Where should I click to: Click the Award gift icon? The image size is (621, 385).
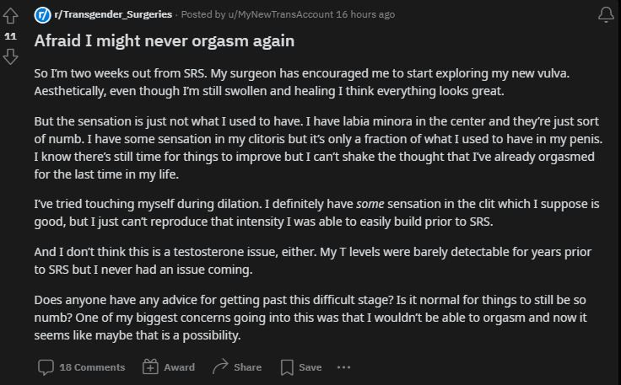150,366
